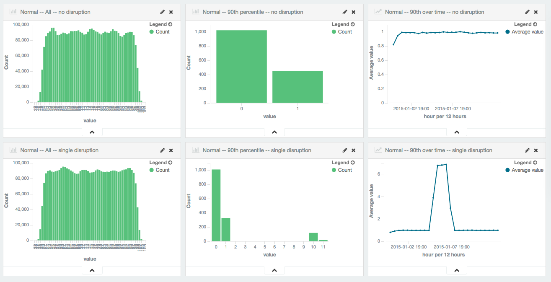Edit the 'Normal -- All -- no disruption' panel
This screenshot has width=551, height=282.
tap(163, 12)
